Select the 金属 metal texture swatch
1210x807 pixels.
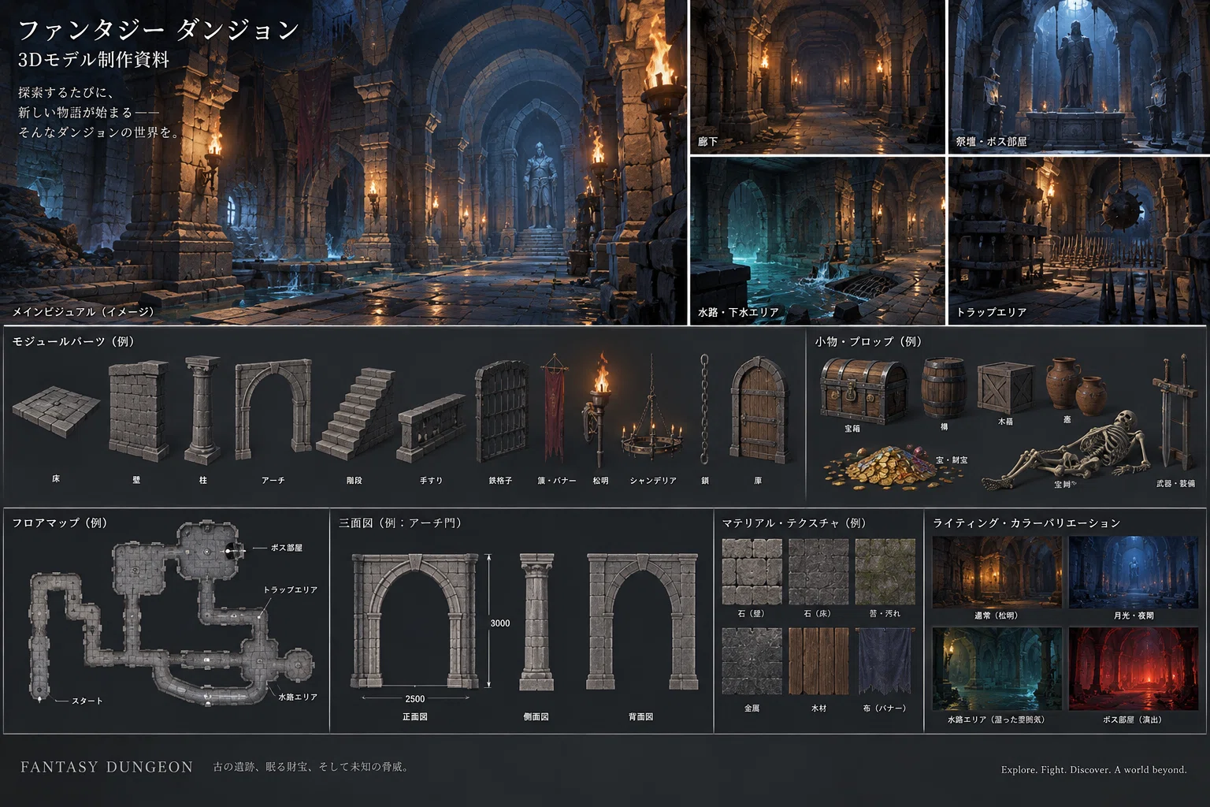752,661
